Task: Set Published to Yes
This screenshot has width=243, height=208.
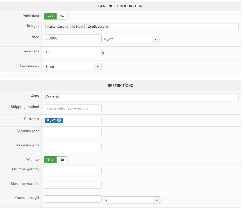Action: tap(50, 16)
